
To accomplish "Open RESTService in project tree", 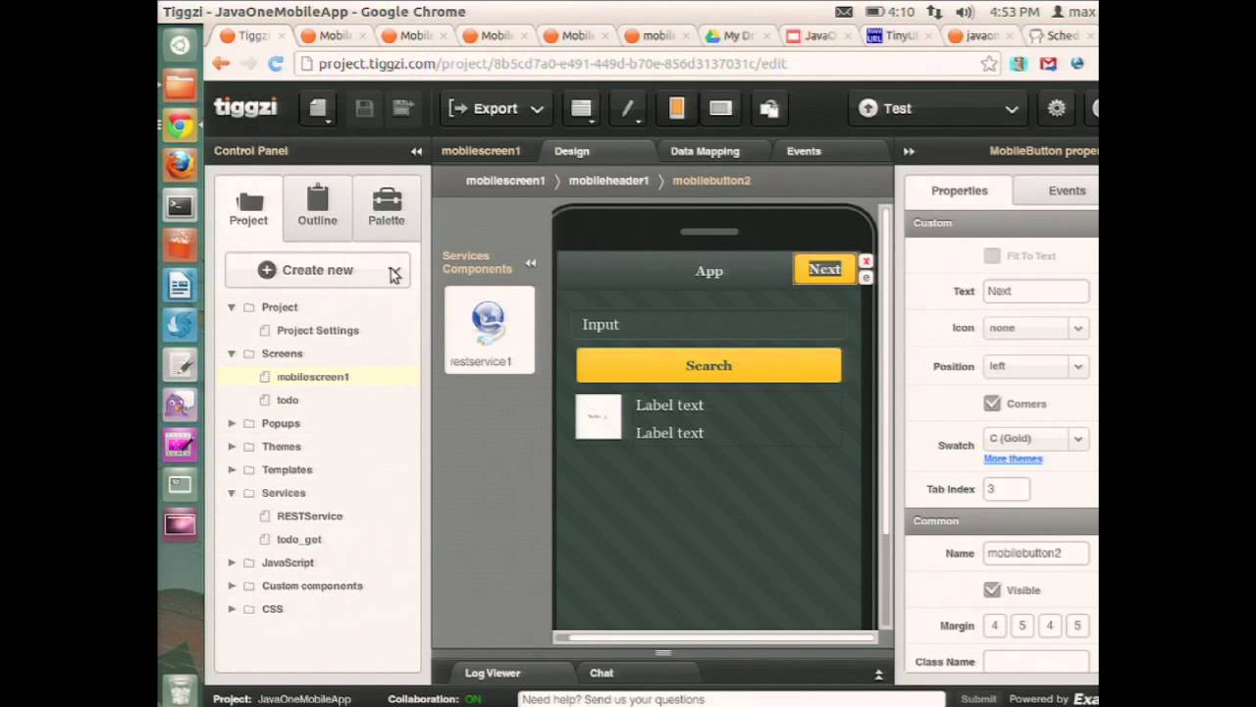I will tap(309, 516).
